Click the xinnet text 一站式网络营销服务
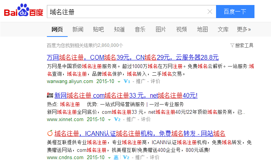 [x=122, y=105]
